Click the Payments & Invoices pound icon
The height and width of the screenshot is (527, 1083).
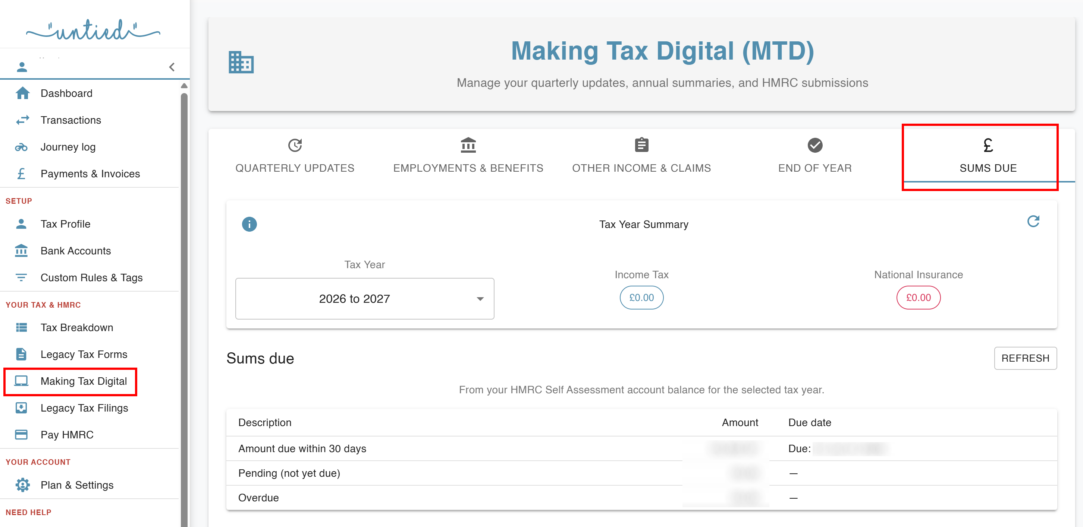pos(21,174)
